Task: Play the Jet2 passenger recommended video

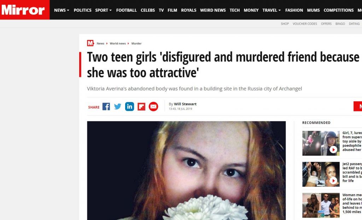Action: coord(333,180)
